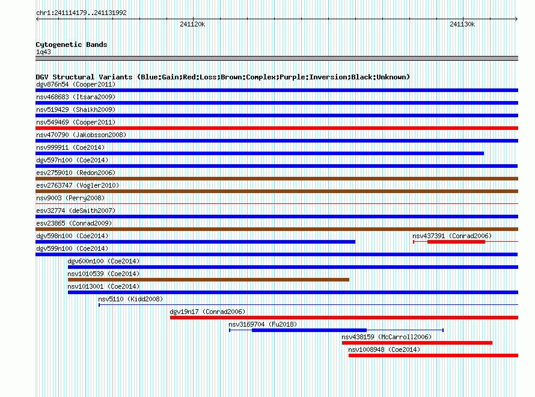This screenshot has height=397, width=535.
Task: Select the blue bar under dgv600n100
Action: [x=293, y=267]
